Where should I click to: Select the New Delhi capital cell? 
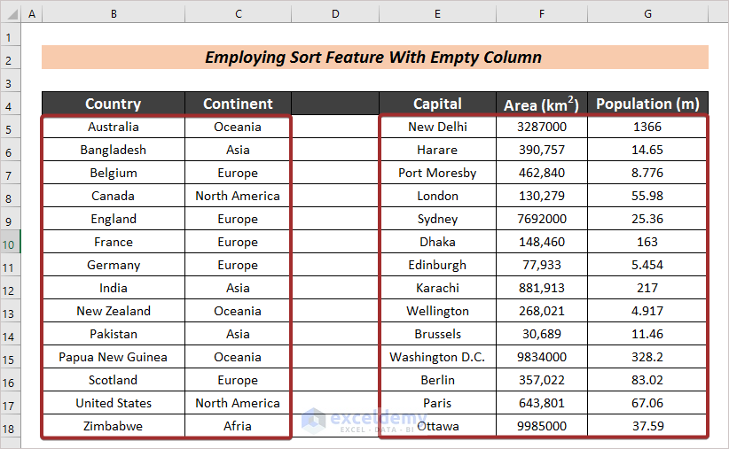pyautogui.click(x=437, y=127)
